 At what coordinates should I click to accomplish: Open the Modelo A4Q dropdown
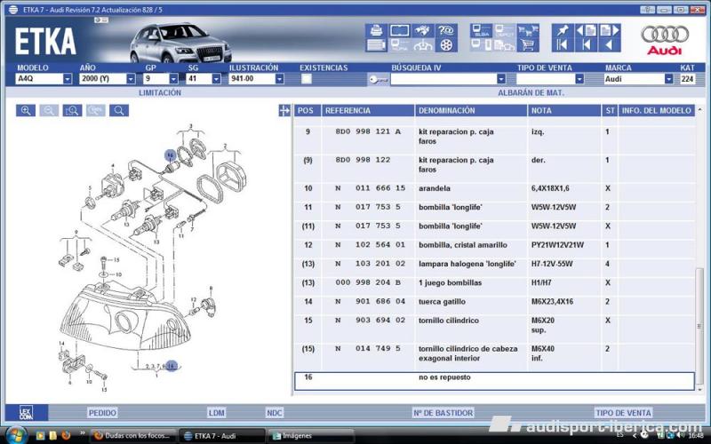(68, 79)
